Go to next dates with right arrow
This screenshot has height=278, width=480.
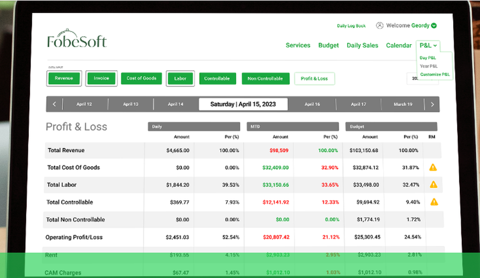click(432, 104)
